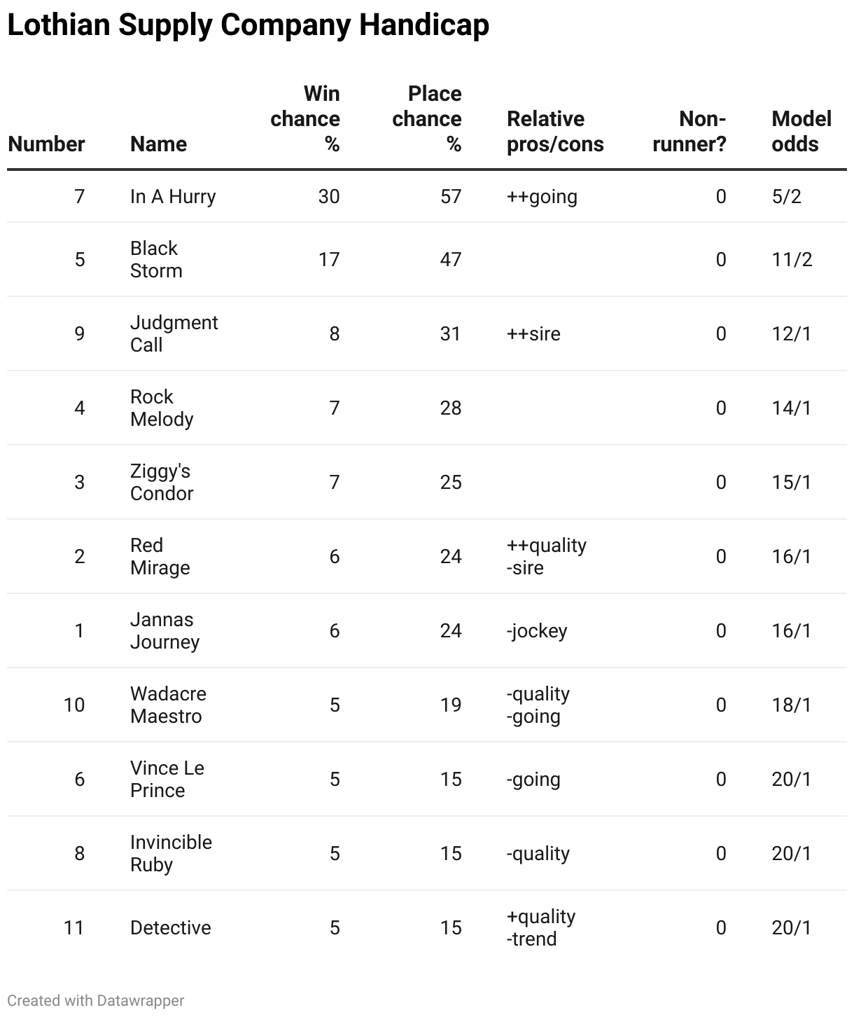
Task: Click the Lothian Supply Company Handicap title
Action: coord(248,25)
